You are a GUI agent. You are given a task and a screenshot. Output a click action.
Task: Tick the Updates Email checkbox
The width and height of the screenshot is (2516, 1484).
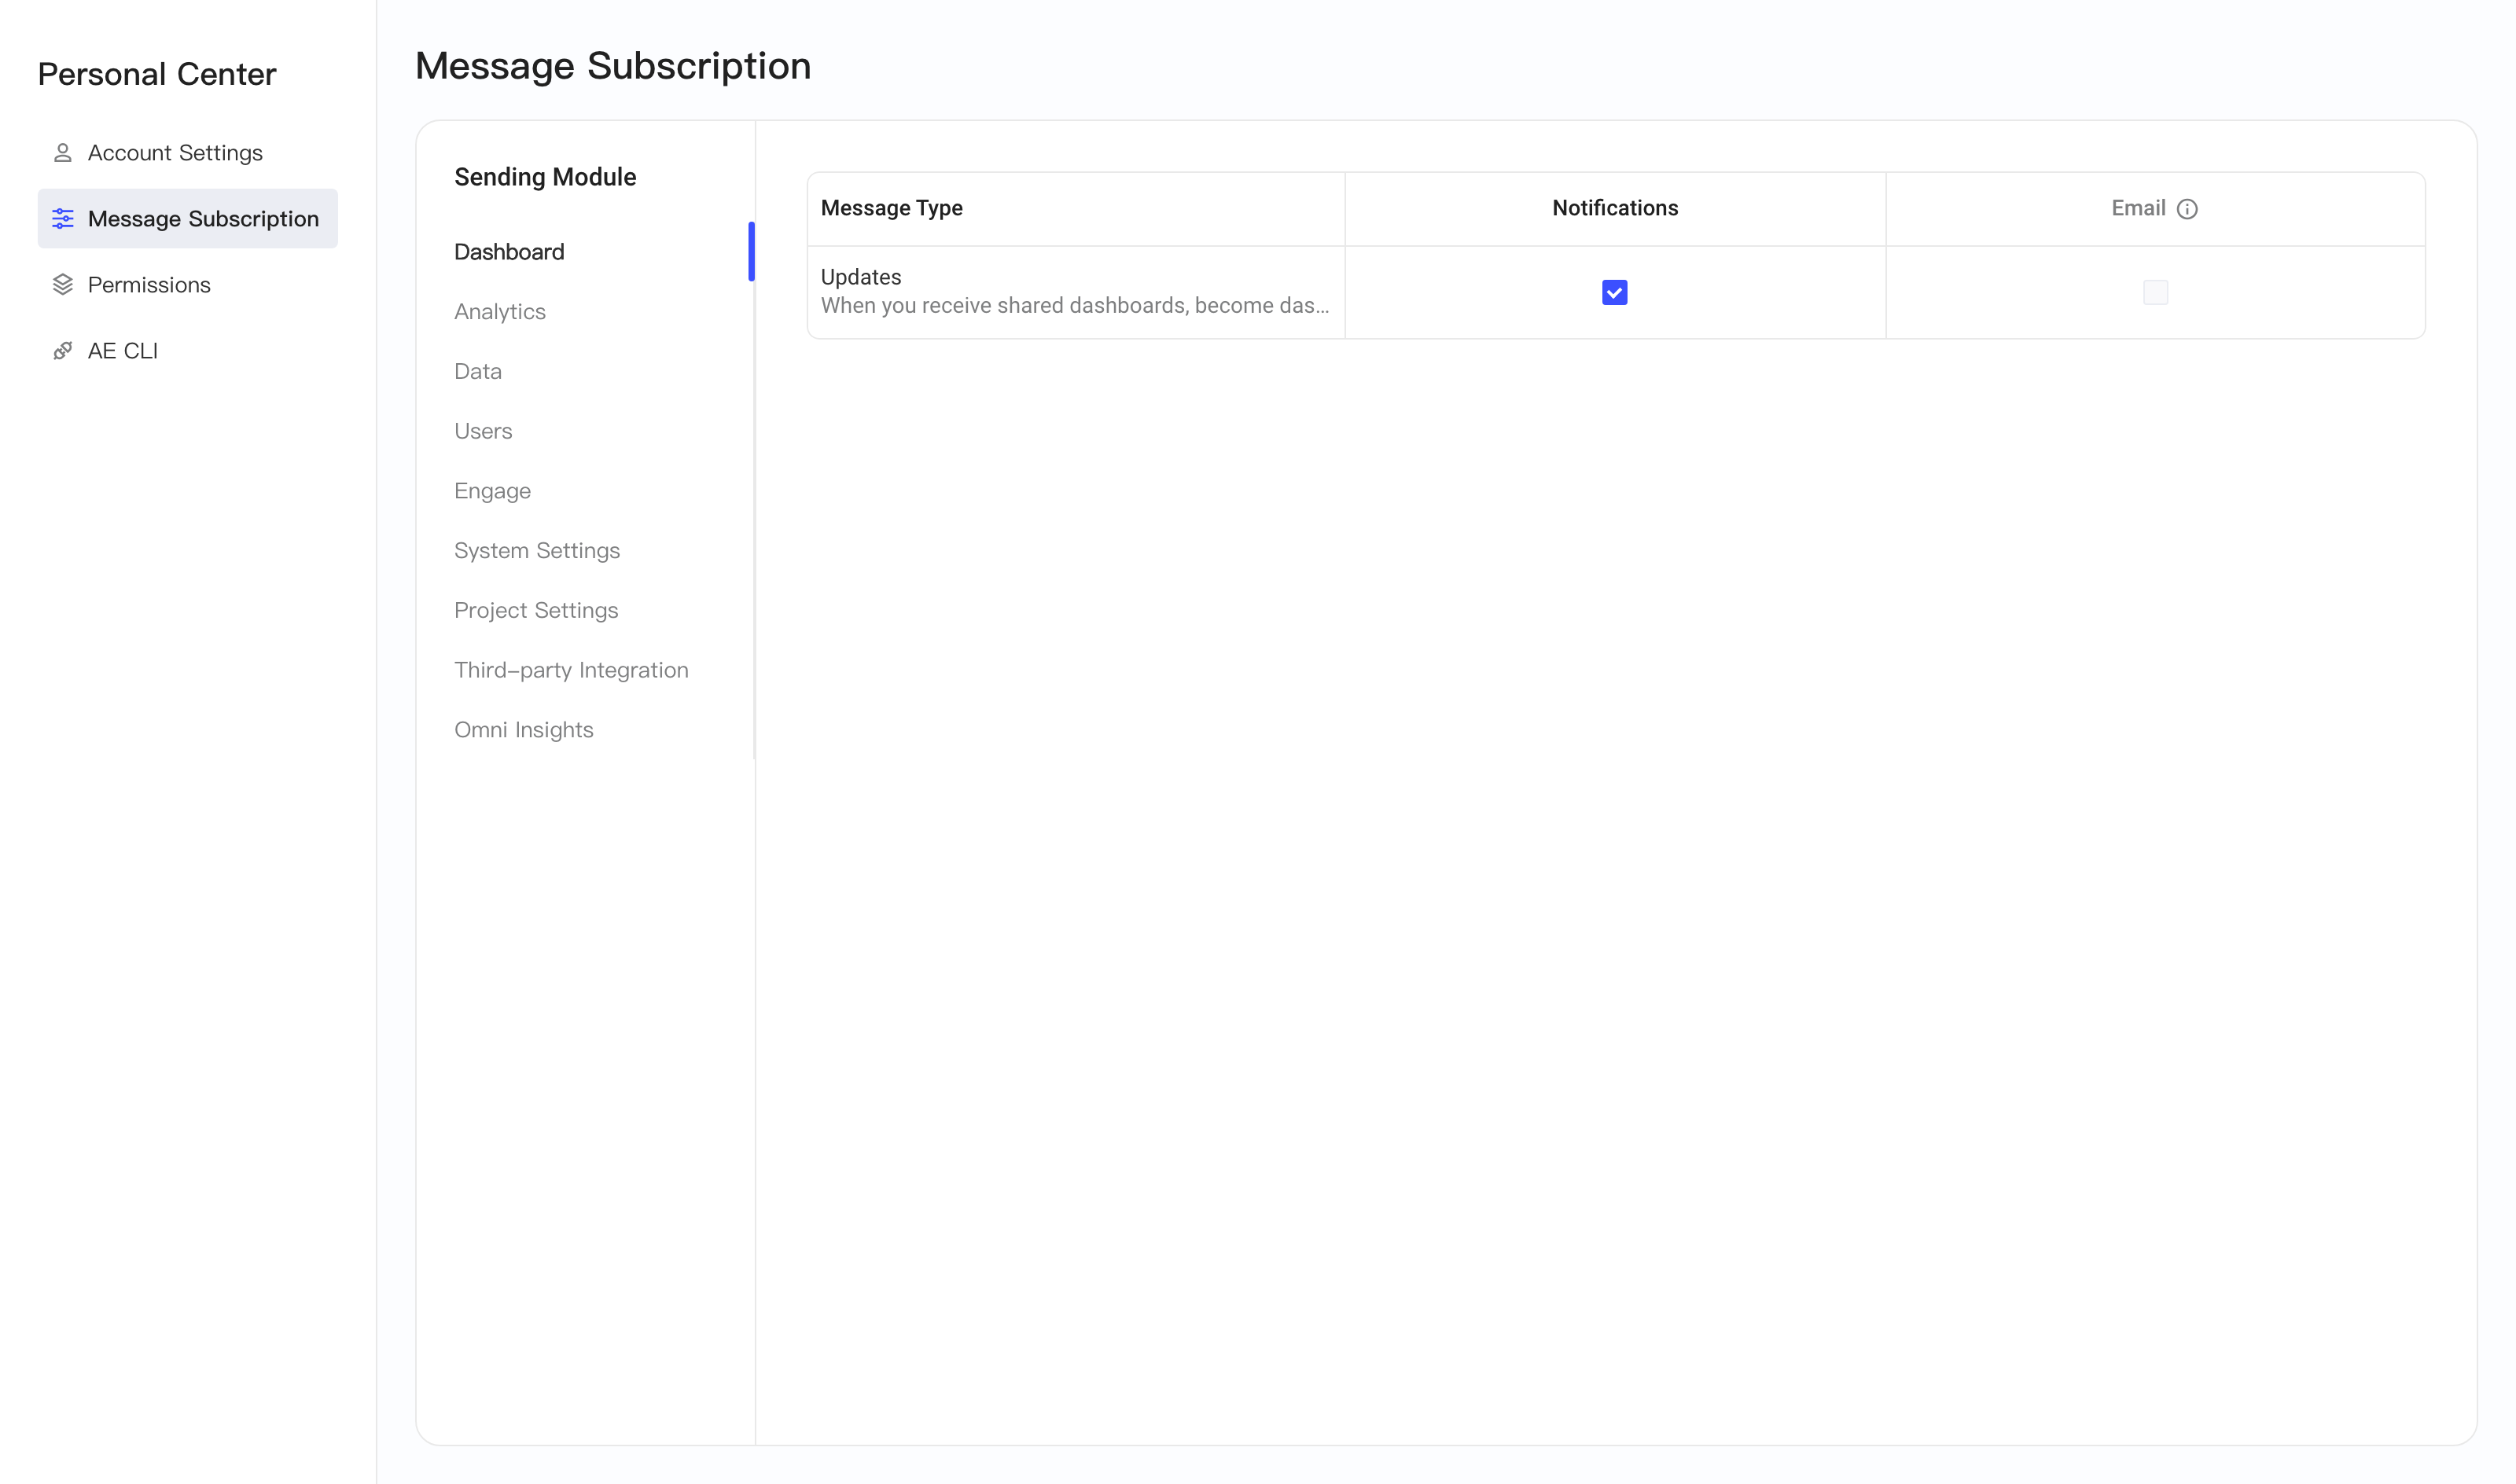[x=2155, y=292]
